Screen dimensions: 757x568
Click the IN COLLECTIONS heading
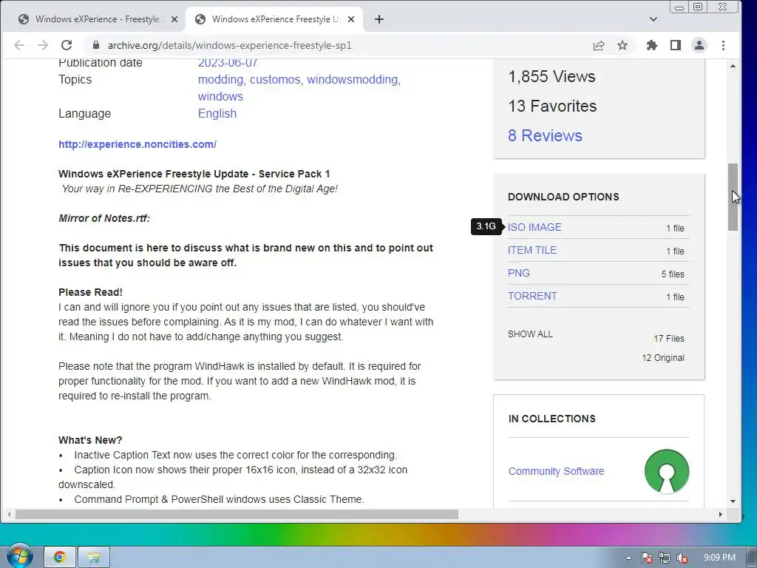[x=551, y=419]
